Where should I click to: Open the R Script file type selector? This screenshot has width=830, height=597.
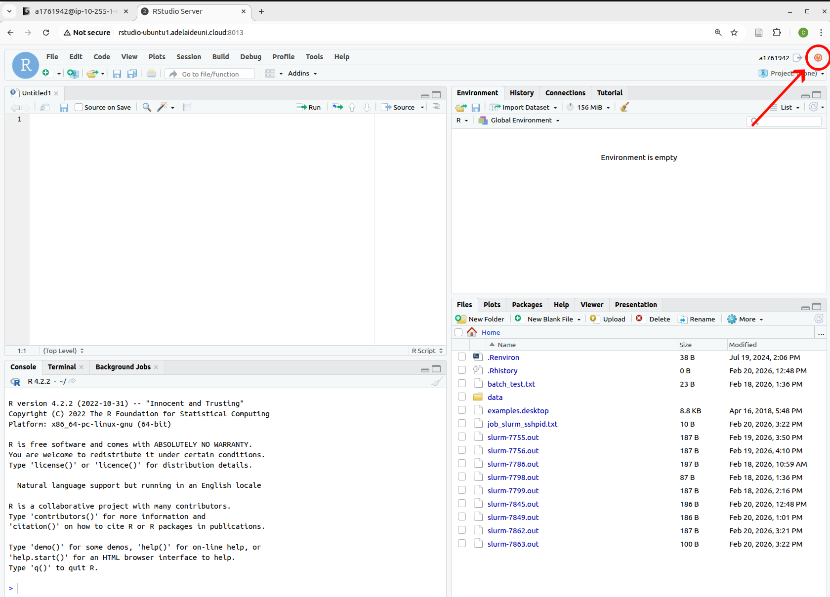pyautogui.click(x=427, y=351)
